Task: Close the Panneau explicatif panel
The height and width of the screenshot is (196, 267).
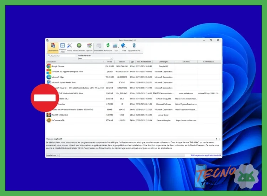Action: pyautogui.click(x=220, y=139)
